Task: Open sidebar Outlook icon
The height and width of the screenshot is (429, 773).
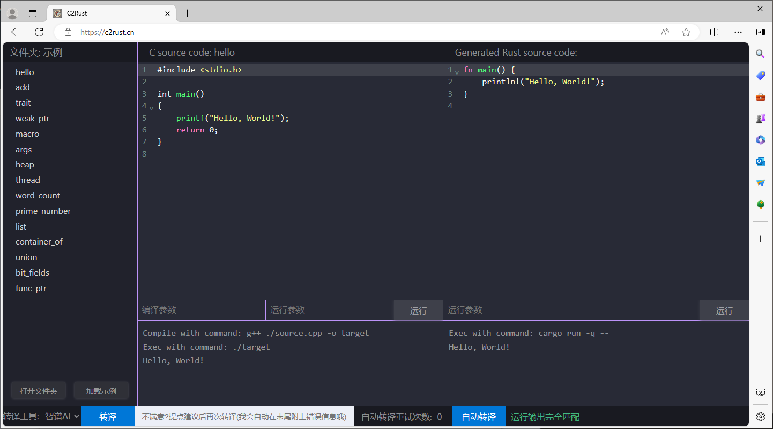Action: pos(760,161)
